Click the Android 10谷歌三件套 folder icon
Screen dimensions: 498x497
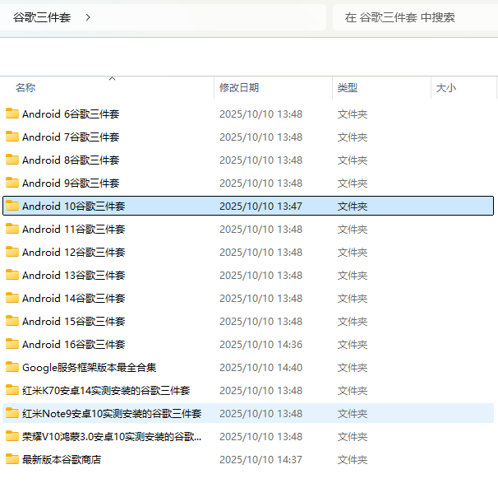(12, 206)
